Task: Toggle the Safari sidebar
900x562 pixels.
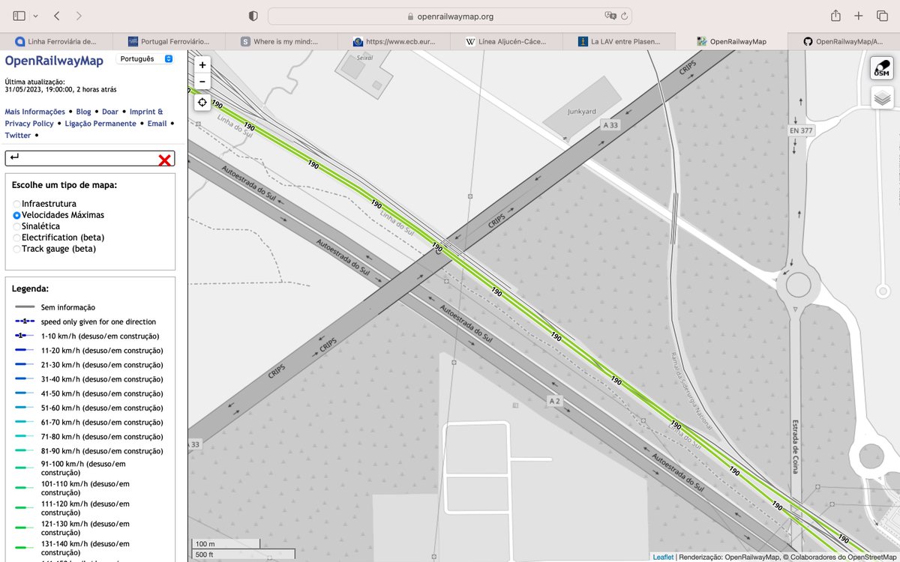Action: [19, 16]
